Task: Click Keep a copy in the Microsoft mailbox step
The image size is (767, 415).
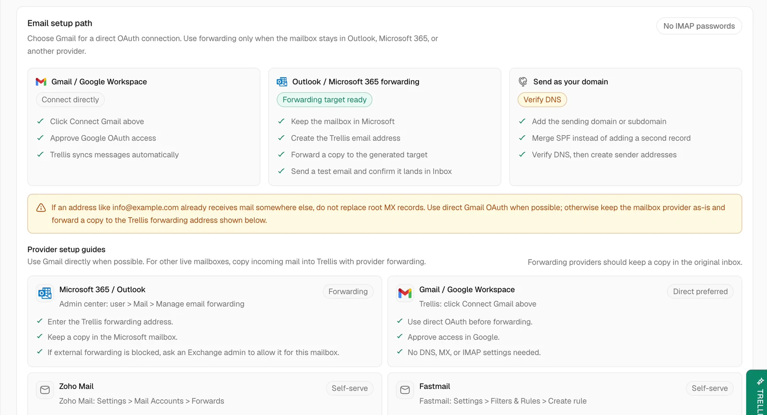Action: (x=113, y=337)
